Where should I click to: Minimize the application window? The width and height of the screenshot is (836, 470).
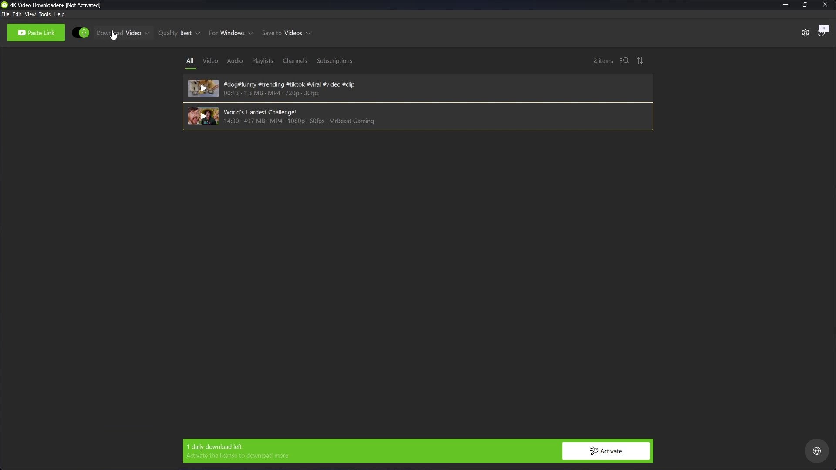785,5
